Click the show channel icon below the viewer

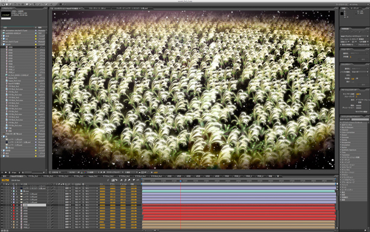(x=84, y=172)
